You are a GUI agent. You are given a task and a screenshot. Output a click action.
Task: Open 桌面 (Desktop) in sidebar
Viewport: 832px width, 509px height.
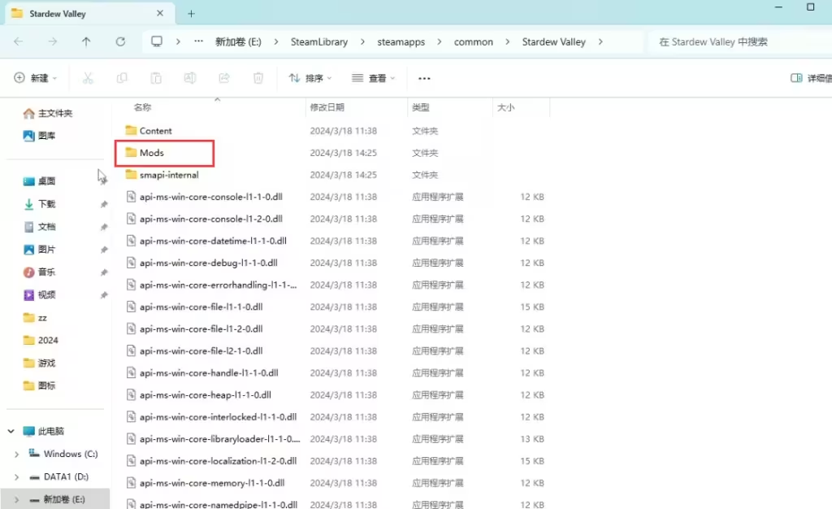tap(39, 181)
